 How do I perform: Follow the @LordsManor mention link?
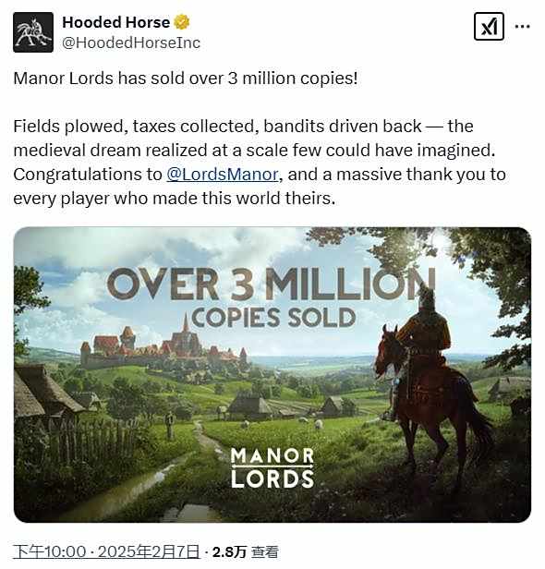(x=223, y=175)
